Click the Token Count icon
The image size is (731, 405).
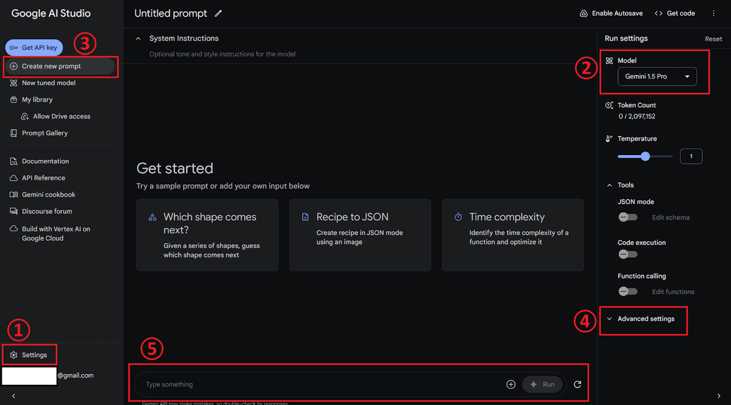click(x=609, y=105)
